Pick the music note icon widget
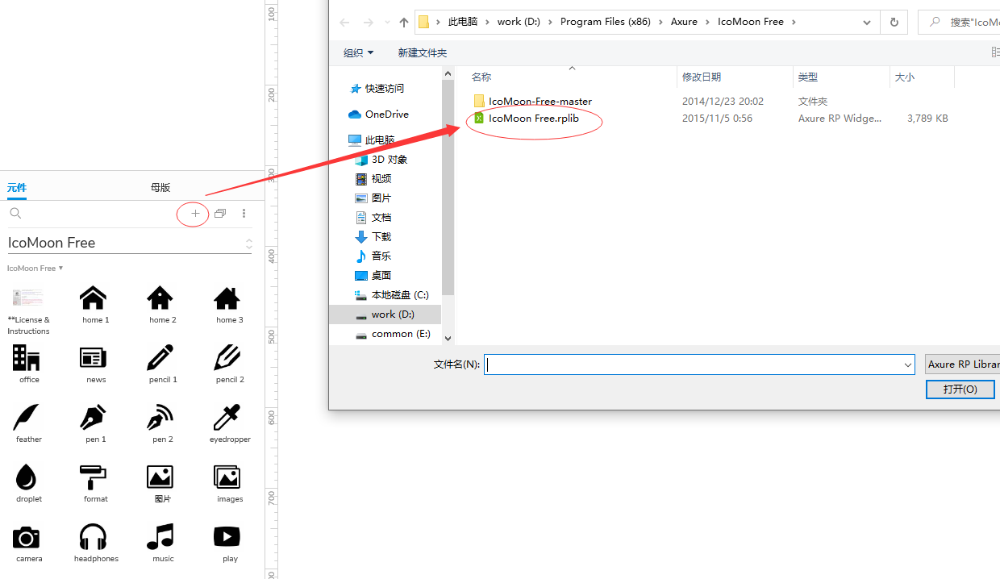 (160, 537)
